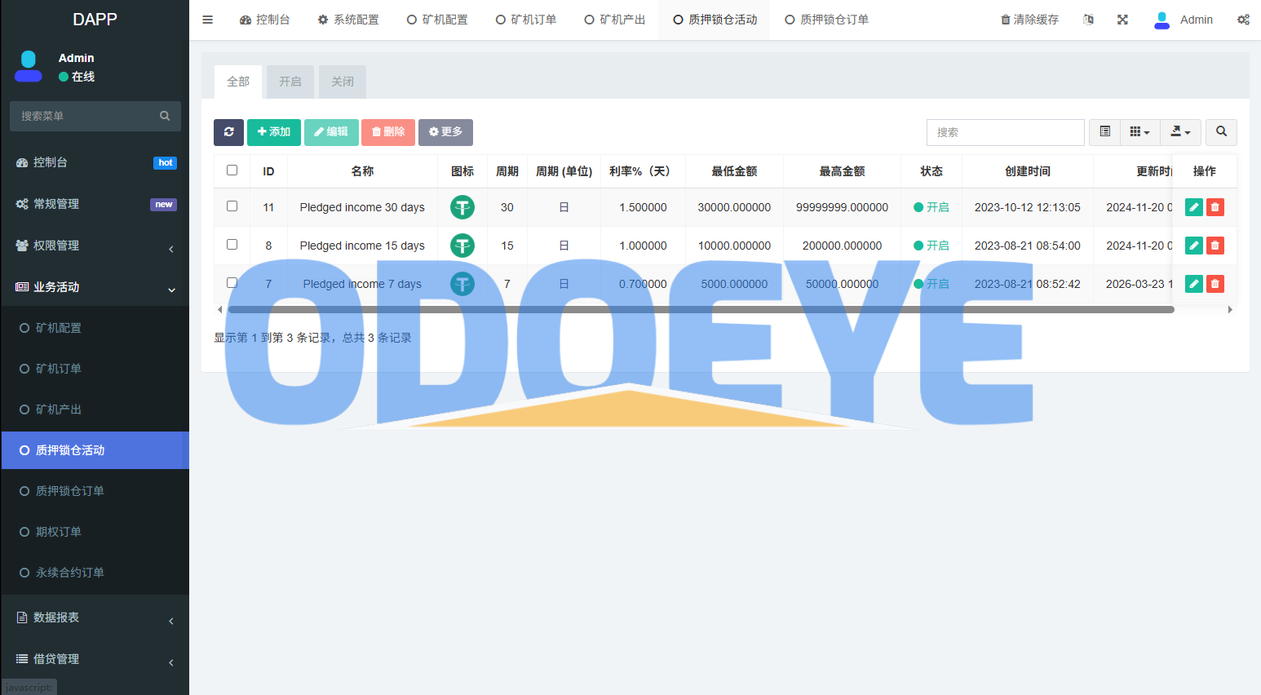Click the horizontal table scrollbar
The height and width of the screenshot is (695, 1261).
point(701,310)
